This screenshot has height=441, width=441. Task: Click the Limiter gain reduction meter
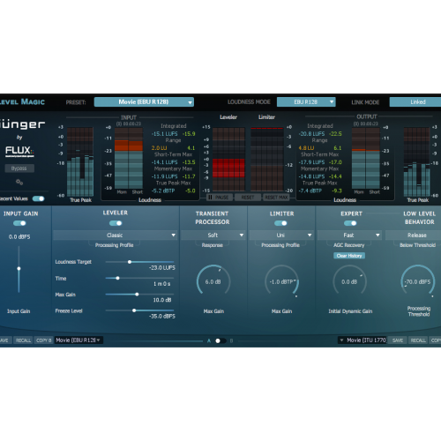[267, 159]
